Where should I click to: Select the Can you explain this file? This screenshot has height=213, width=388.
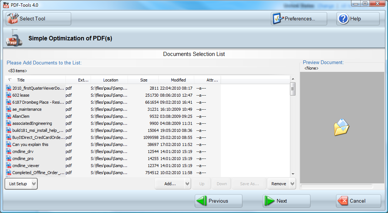point(30,144)
